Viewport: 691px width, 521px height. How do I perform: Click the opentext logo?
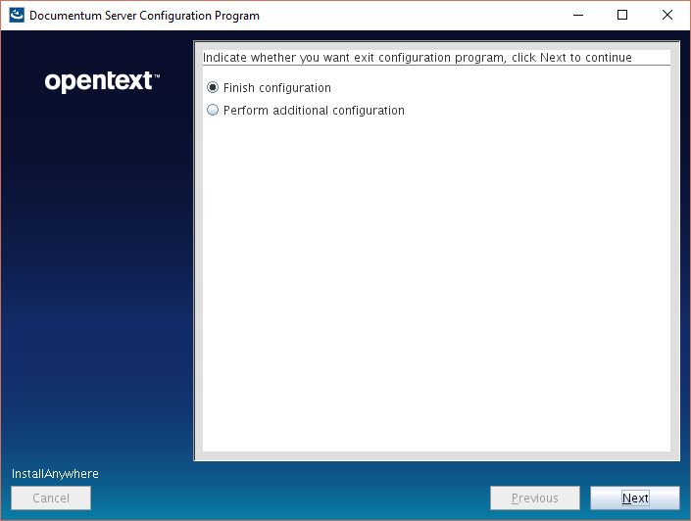point(98,82)
